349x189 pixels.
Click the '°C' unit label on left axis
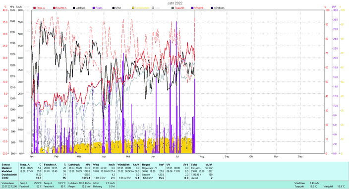[x=5, y=7]
